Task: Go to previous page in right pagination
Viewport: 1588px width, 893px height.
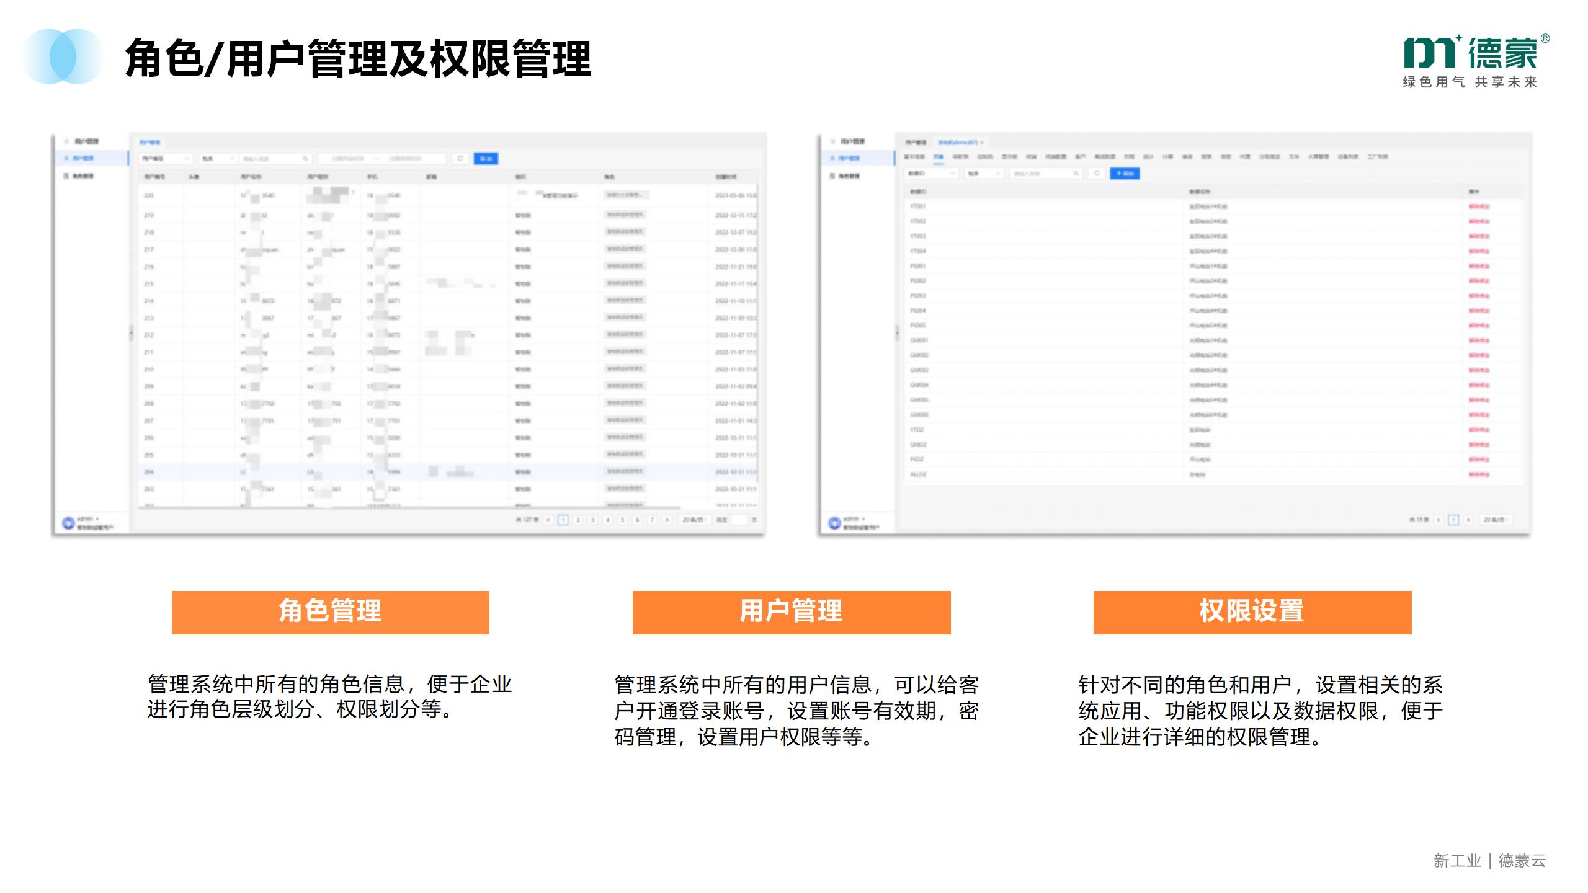Action: click(1439, 520)
